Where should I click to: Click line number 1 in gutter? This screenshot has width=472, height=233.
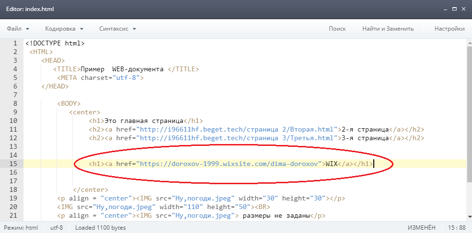(15, 43)
